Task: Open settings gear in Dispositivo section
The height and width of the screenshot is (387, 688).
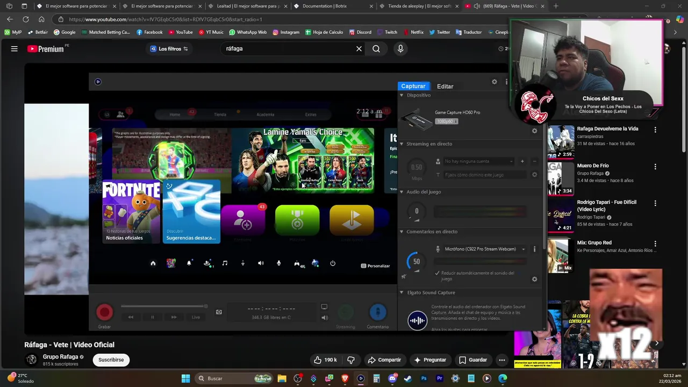Action: pyautogui.click(x=534, y=131)
